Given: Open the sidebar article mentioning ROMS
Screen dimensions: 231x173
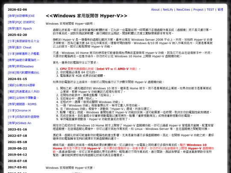Looking at the screenshot, I should pos(22,104).
